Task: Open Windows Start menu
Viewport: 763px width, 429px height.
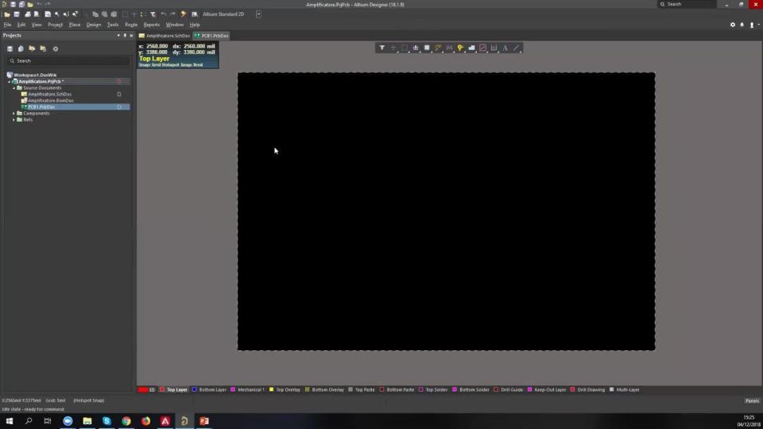Action: [x=10, y=421]
